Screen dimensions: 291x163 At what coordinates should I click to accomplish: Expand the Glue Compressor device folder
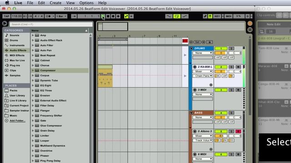[x=33, y=126]
